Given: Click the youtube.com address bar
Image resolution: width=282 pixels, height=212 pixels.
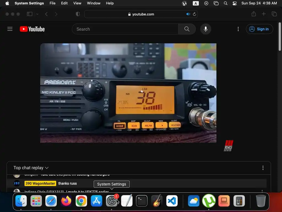Looking at the screenshot, I should [141, 14].
